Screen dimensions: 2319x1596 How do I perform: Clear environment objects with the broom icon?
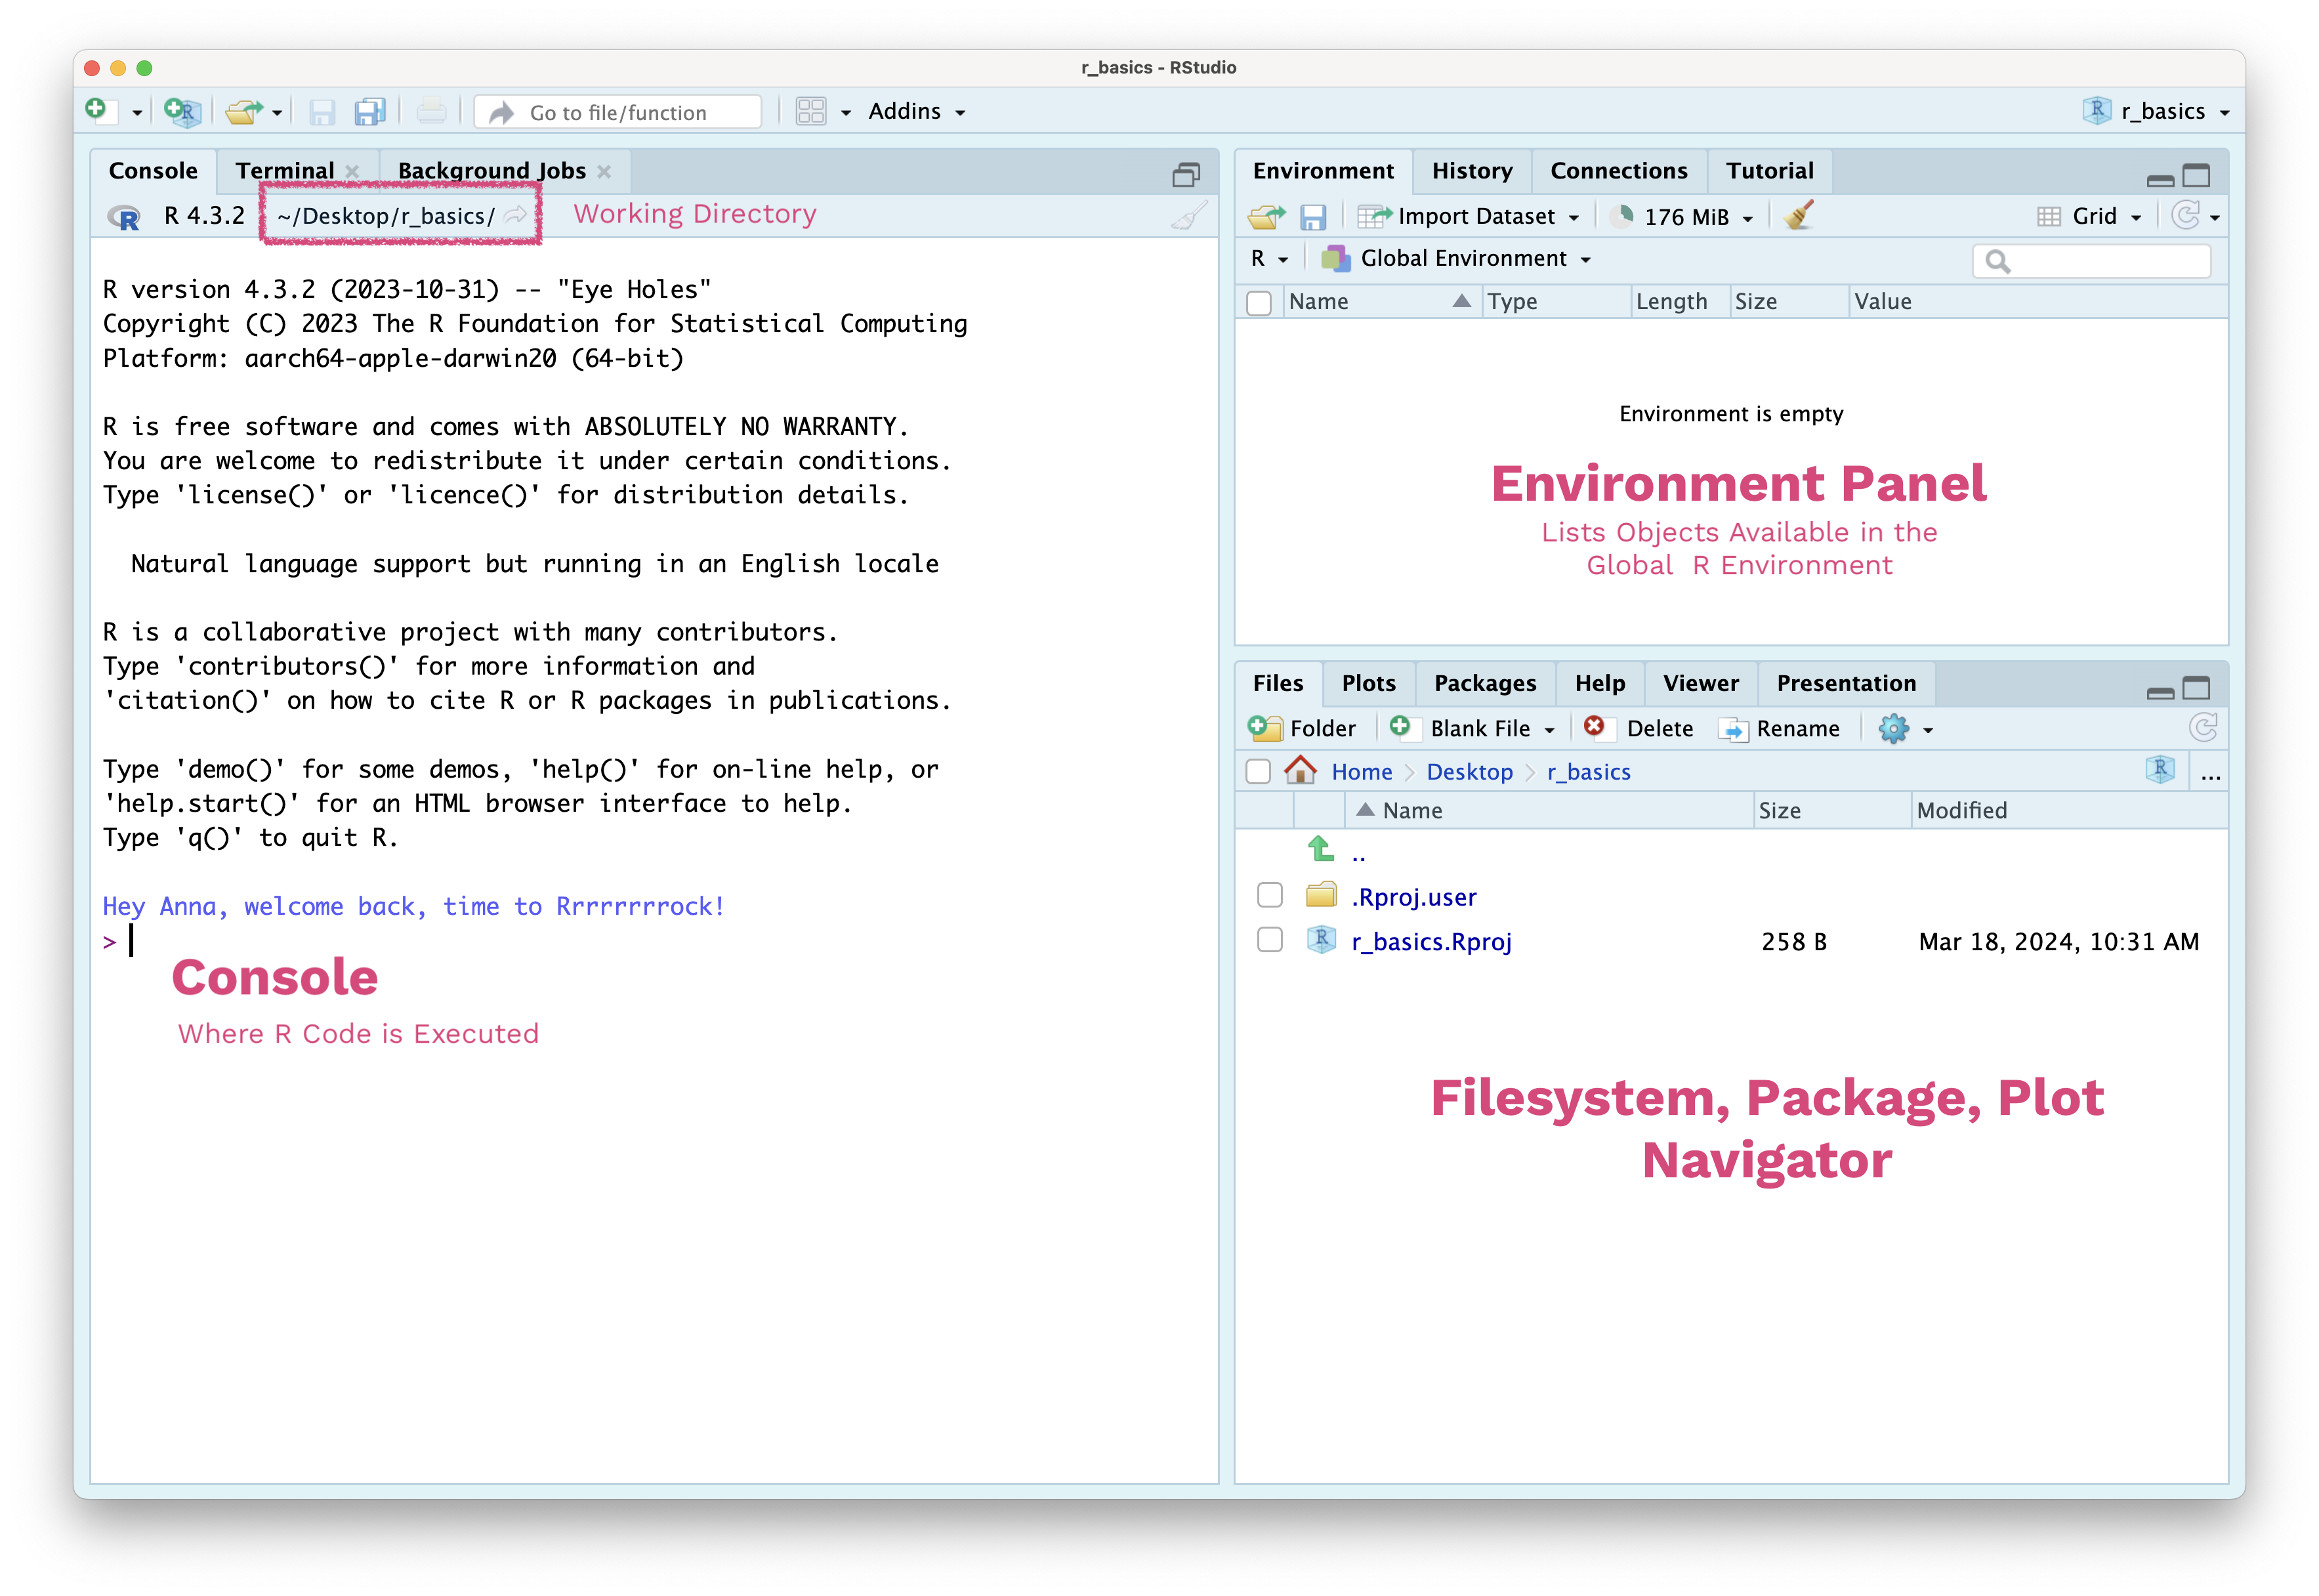(x=1799, y=215)
